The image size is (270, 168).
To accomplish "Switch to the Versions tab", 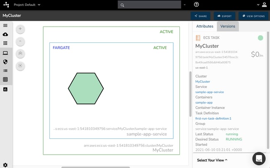I will click(x=227, y=26).
